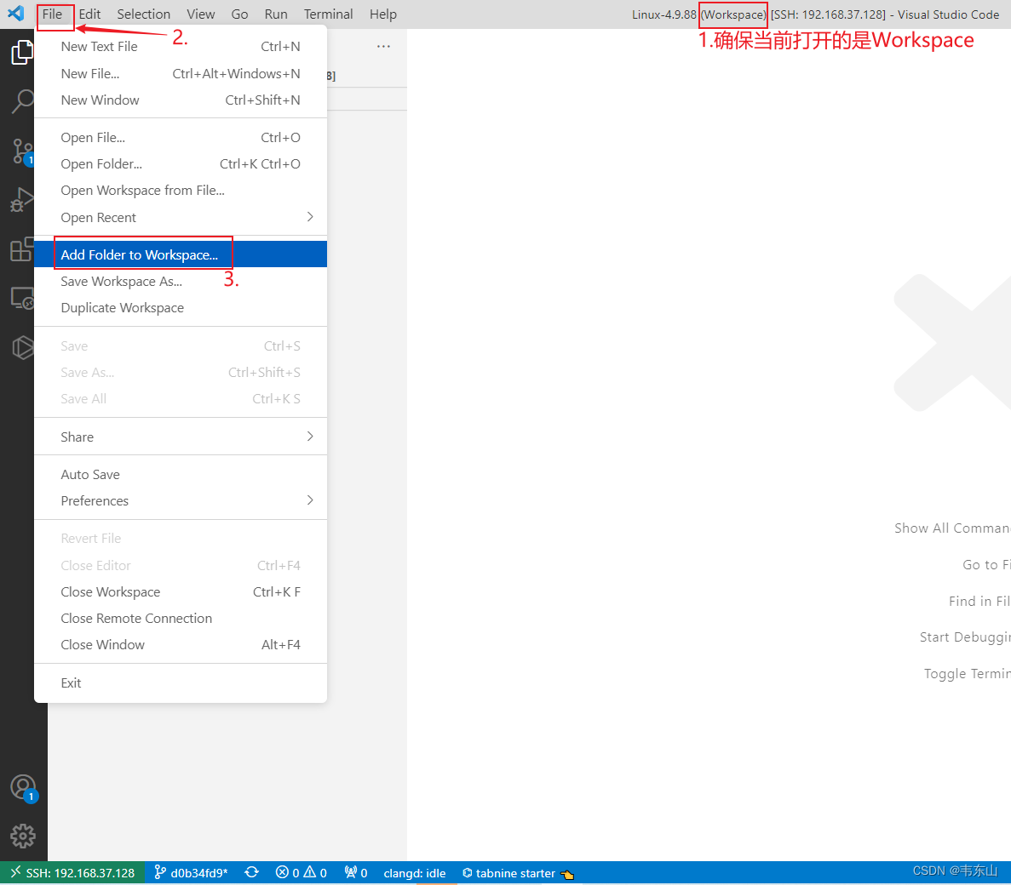Choose Save Workspace As...
This screenshot has width=1011, height=885.
click(181, 281)
